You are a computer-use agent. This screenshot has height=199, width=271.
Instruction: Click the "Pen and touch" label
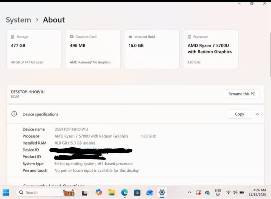click(35, 170)
